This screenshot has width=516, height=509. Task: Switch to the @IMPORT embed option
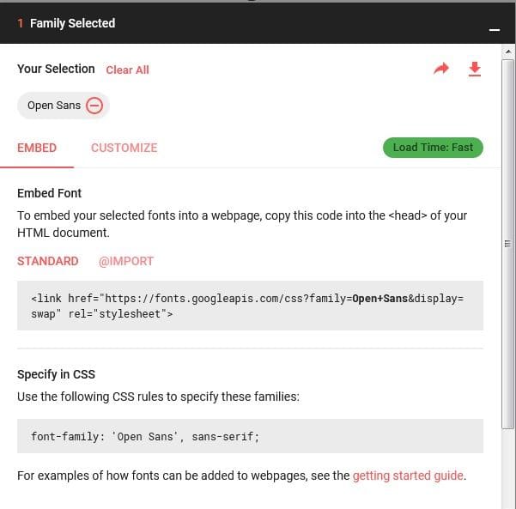pos(126,261)
